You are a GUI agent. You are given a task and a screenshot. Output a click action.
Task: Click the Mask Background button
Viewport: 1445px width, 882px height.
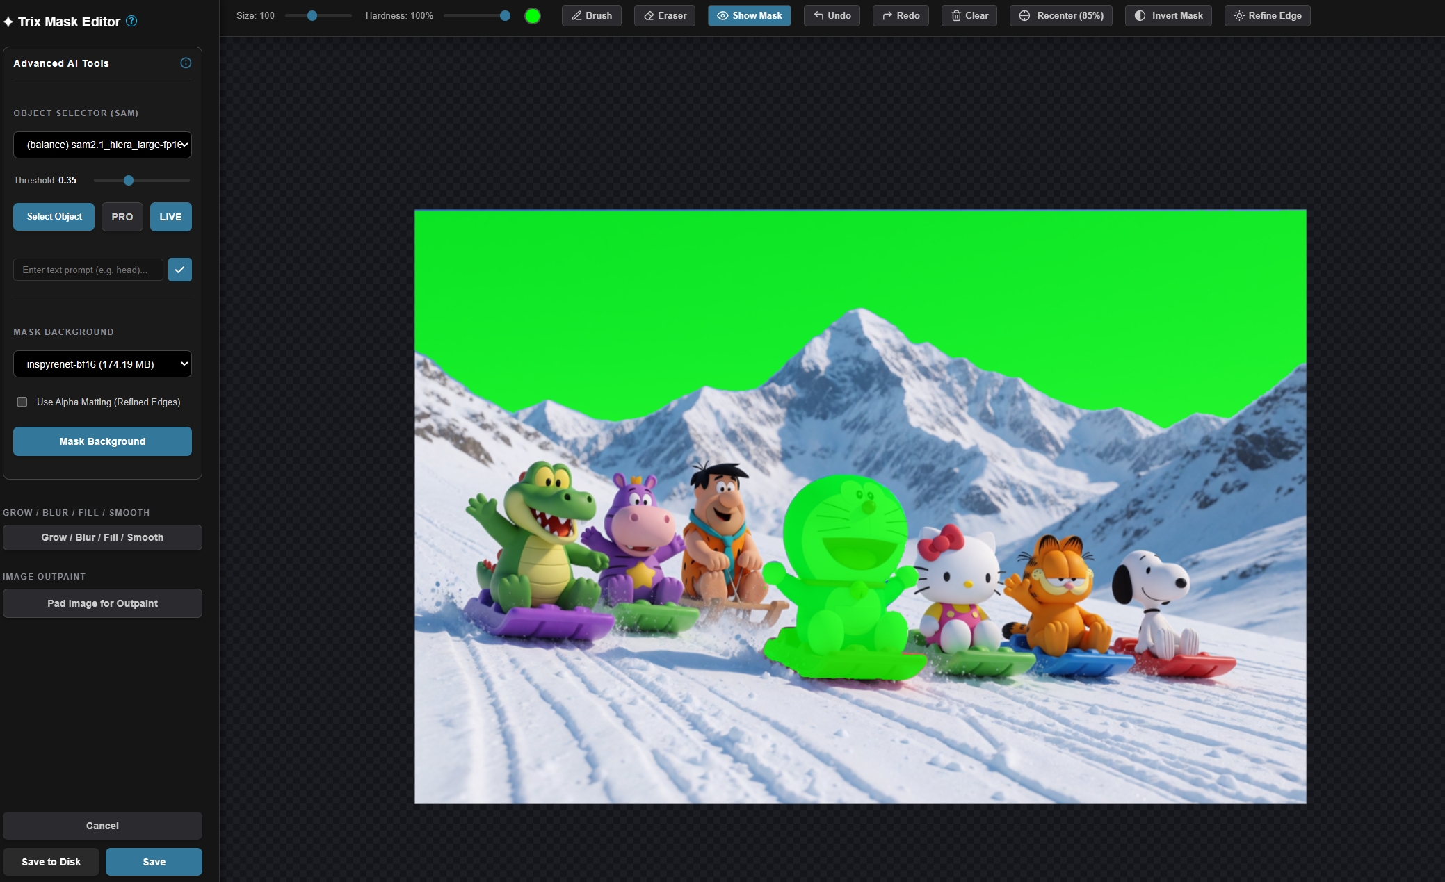coord(102,441)
